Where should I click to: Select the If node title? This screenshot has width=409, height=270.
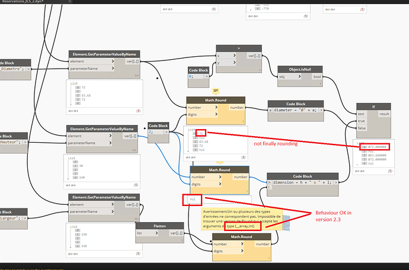(373, 107)
